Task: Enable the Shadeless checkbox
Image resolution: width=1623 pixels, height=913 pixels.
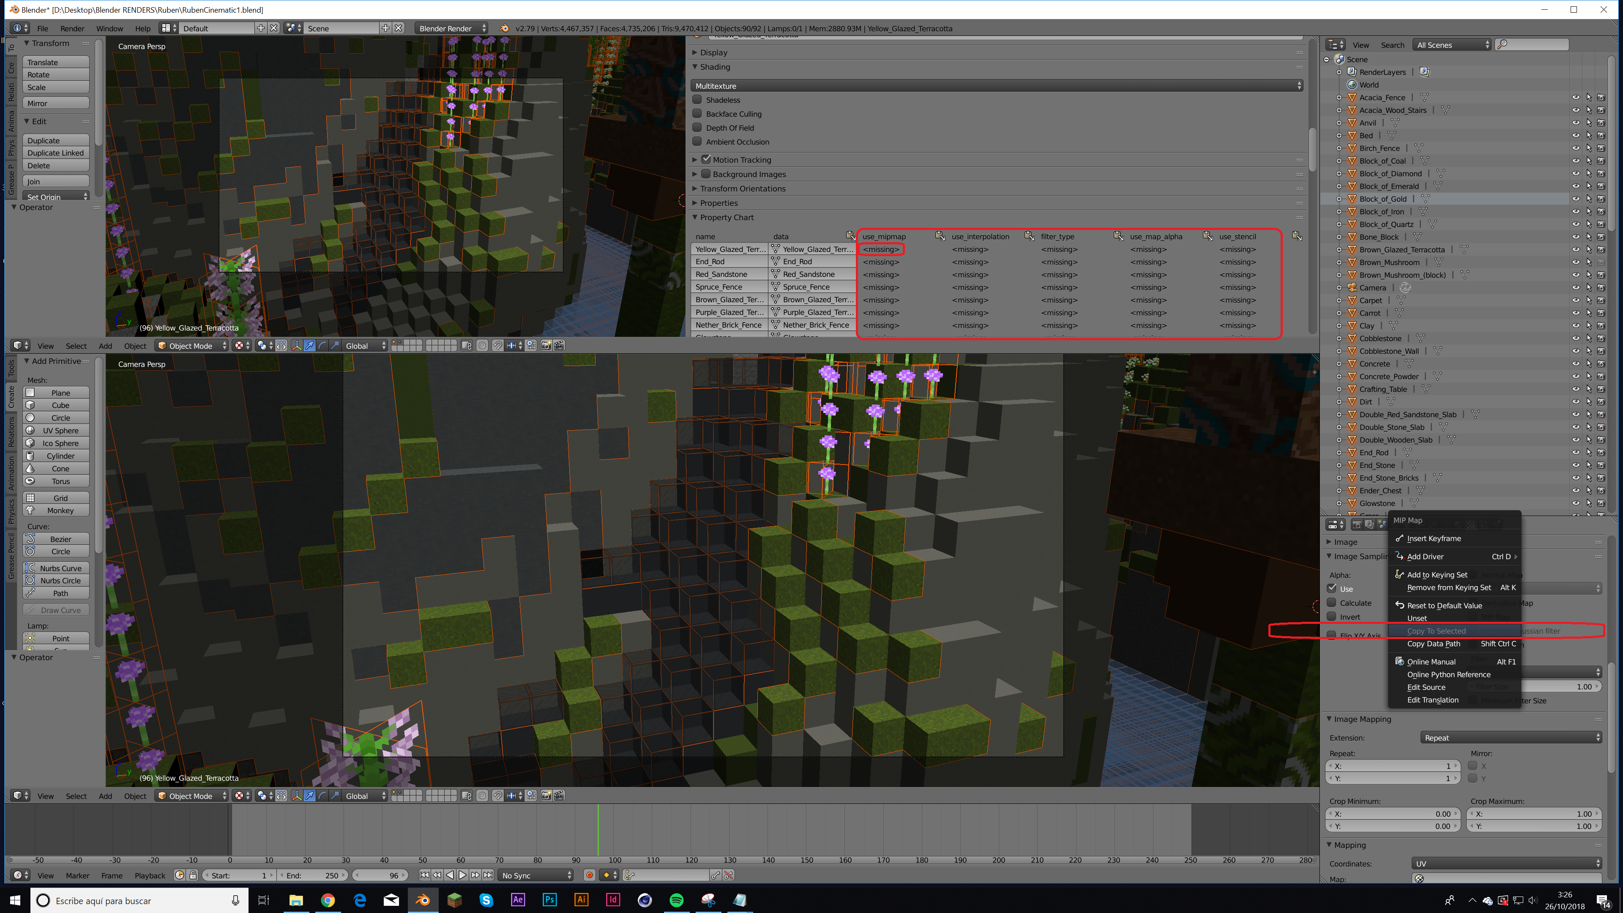Action: click(x=697, y=100)
